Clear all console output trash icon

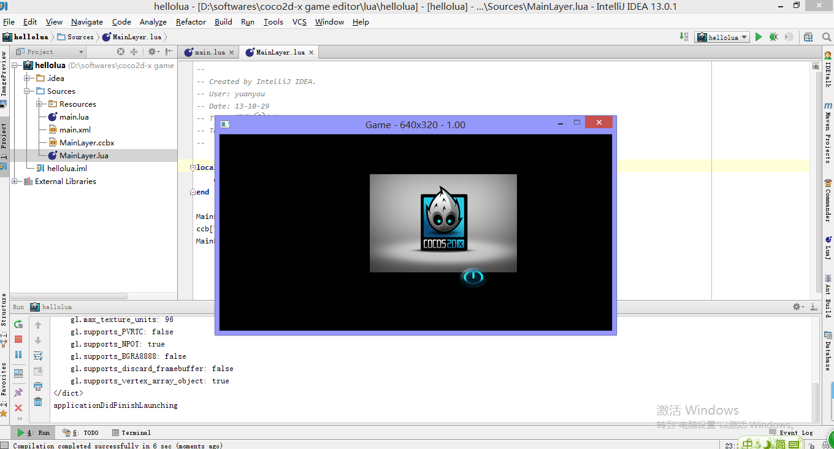[38, 402]
